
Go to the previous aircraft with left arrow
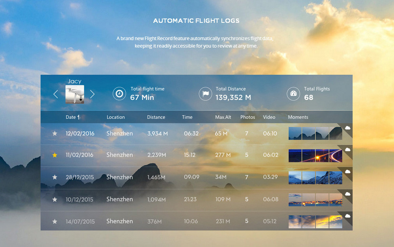56,94
